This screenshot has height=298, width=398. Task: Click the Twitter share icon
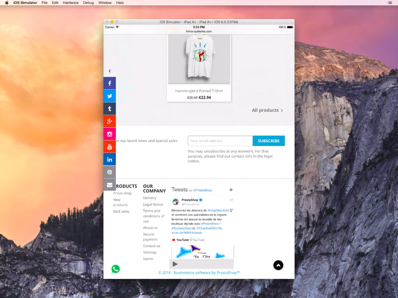(x=110, y=96)
